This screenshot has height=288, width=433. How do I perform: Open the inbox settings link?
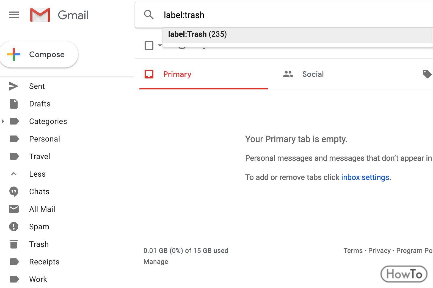[x=365, y=177]
